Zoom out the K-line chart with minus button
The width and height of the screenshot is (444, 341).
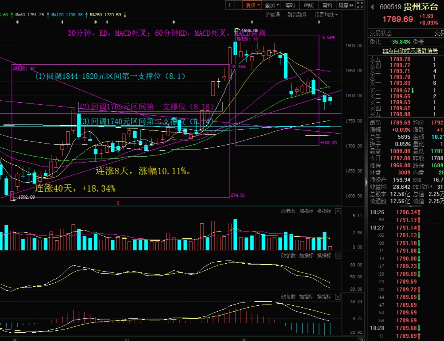tap(238, 5)
